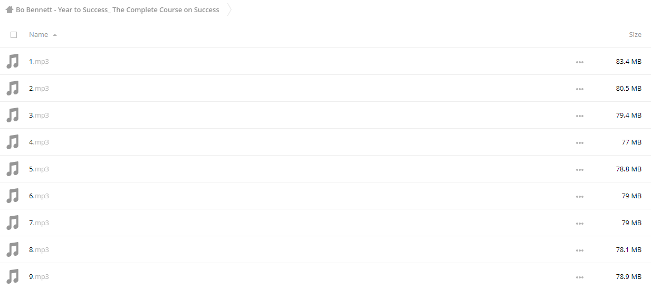Toggle the select-all checkbox in header
651x289 pixels.
point(14,35)
